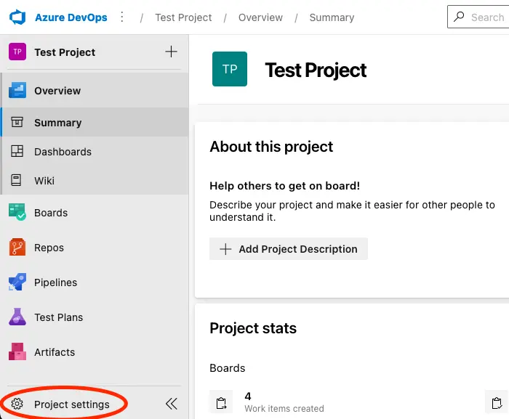The height and width of the screenshot is (419, 509).
Task: Open Boards hub in the sidebar
Action: pyautogui.click(x=95, y=213)
